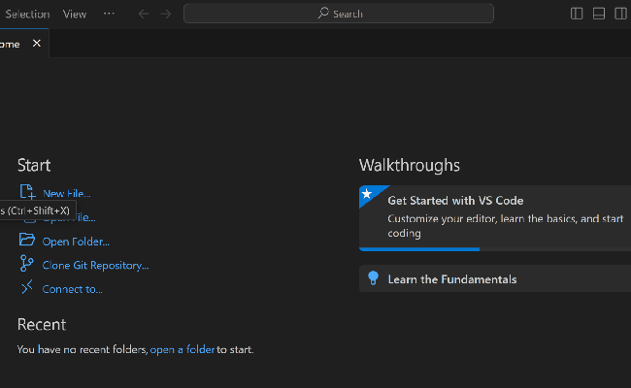This screenshot has height=388, width=631.
Task: Click the New File... link
Action: tap(67, 193)
